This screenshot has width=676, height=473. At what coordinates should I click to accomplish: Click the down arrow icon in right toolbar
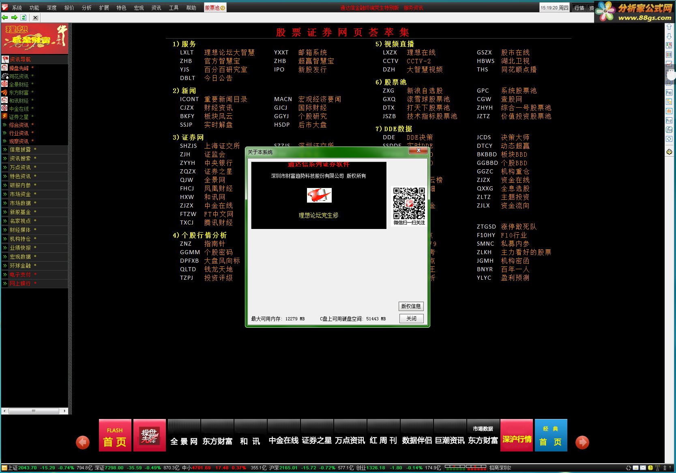pyautogui.click(x=669, y=36)
